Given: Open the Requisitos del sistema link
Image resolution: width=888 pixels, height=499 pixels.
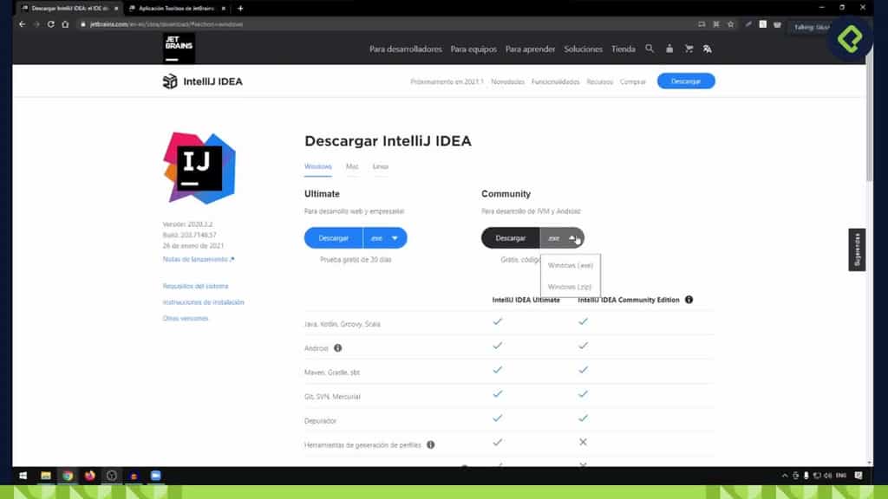Looking at the screenshot, I should coord(195,286).
